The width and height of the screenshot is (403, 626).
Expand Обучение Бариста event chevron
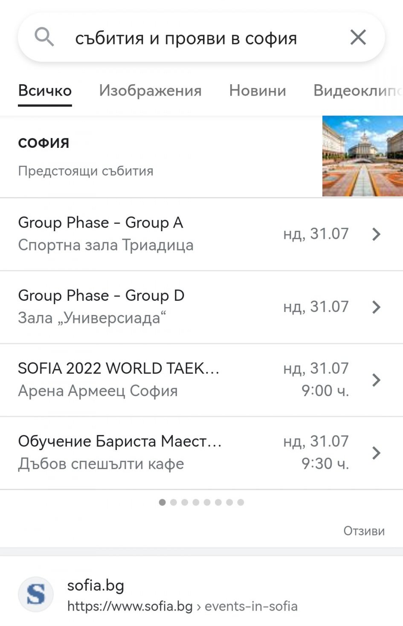(x=376, y=453)
